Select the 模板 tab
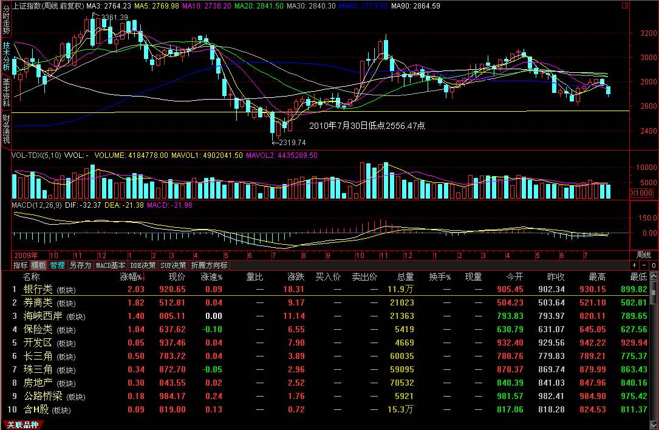 pyautogui.click(x=39, y=265)
